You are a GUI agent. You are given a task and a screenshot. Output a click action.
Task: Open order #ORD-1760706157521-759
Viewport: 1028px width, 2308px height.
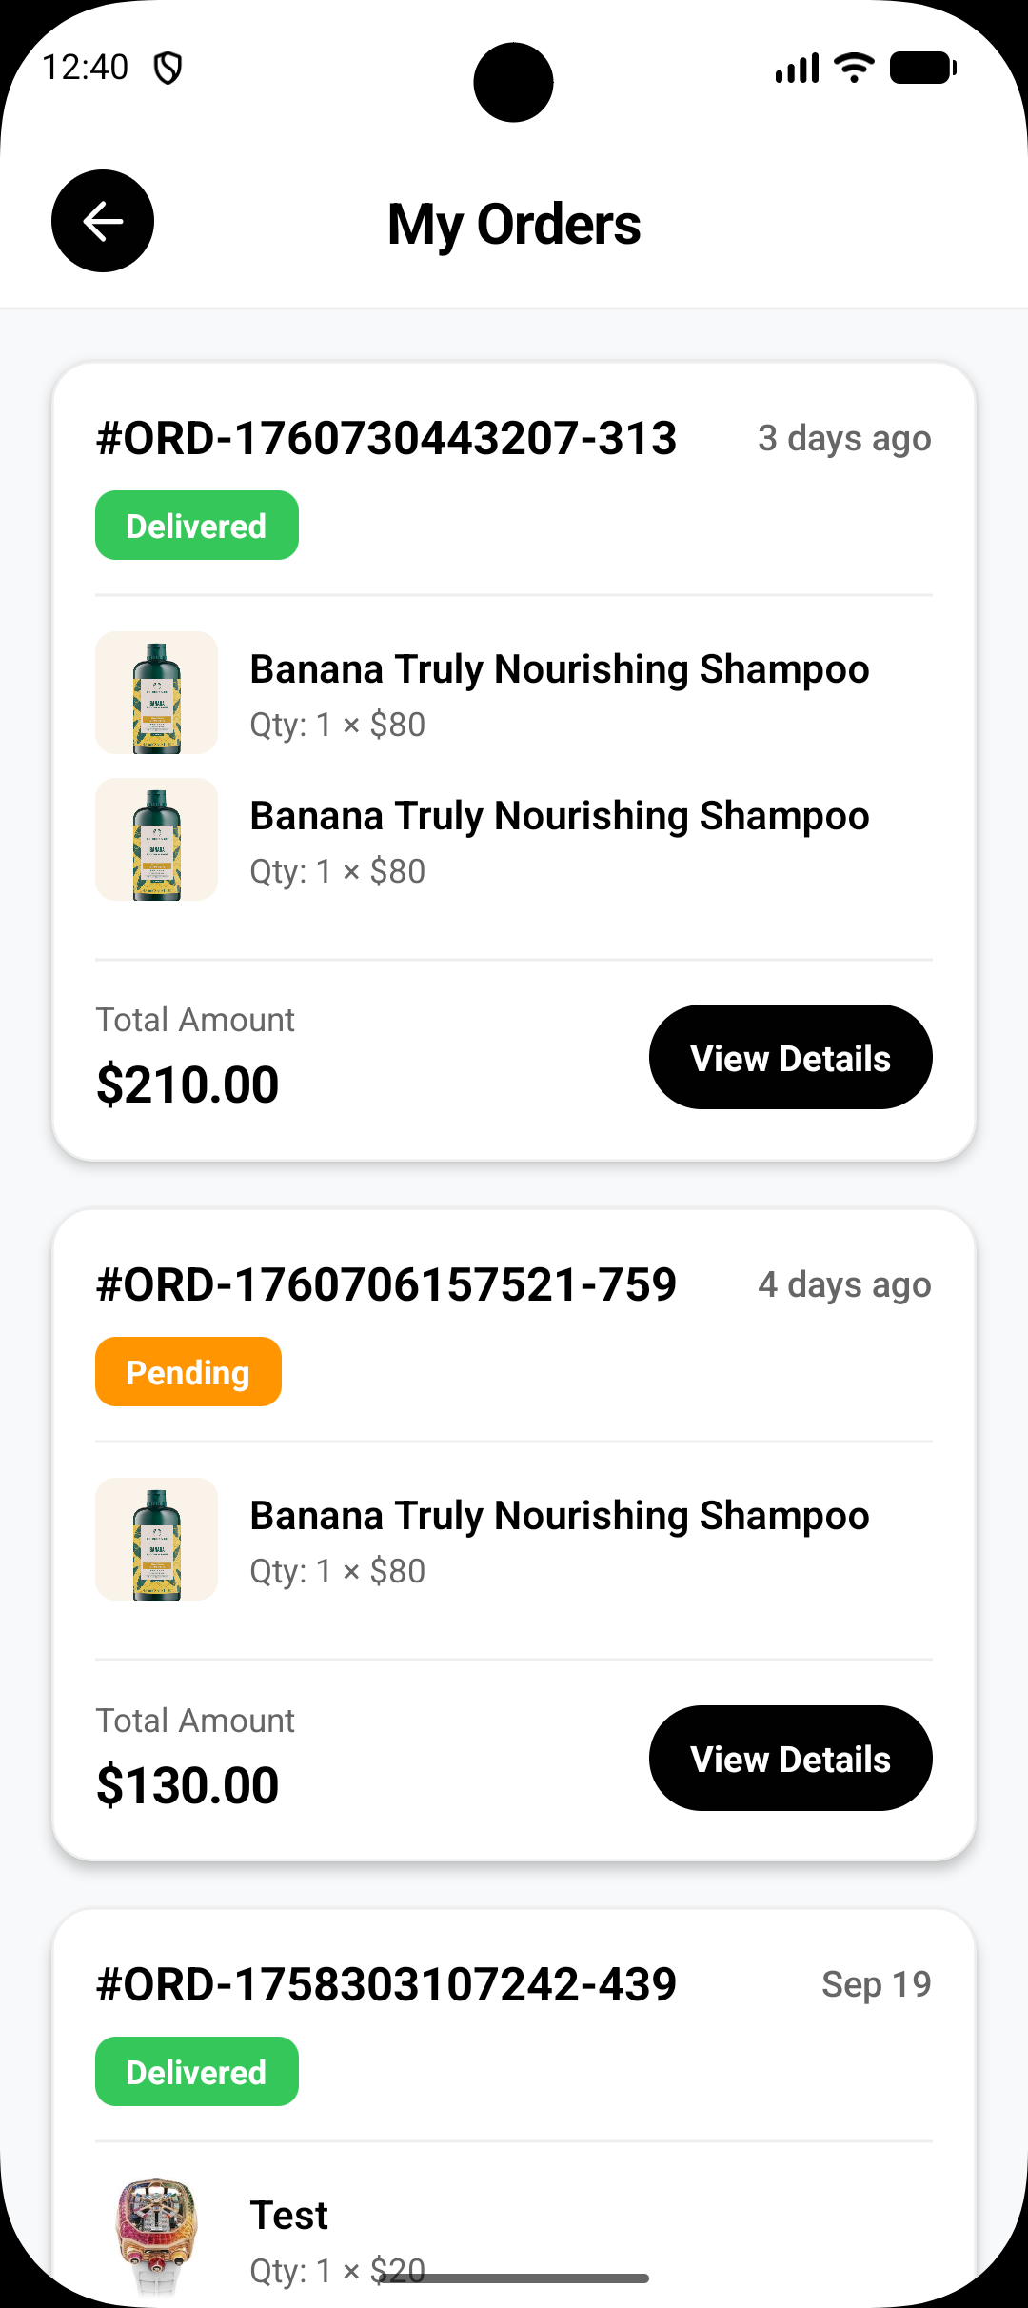point(386,1285)
